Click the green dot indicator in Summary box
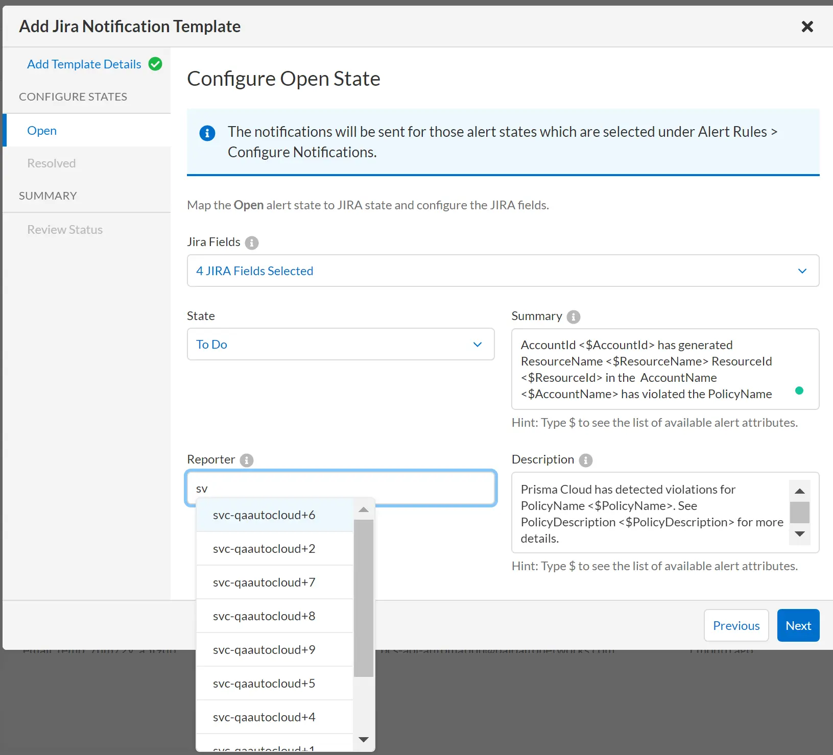The width and height of the screenshot is (833, 755). 799,391
